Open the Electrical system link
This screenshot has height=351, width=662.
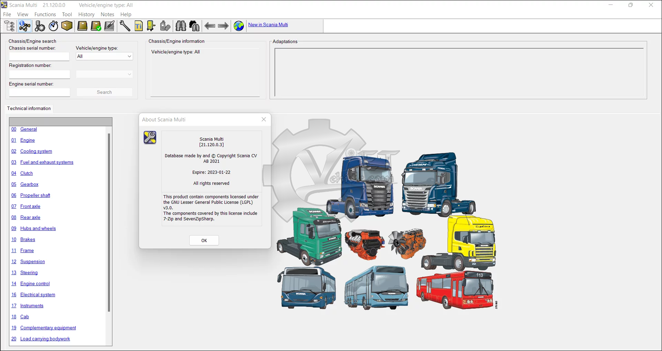[38, 294]
